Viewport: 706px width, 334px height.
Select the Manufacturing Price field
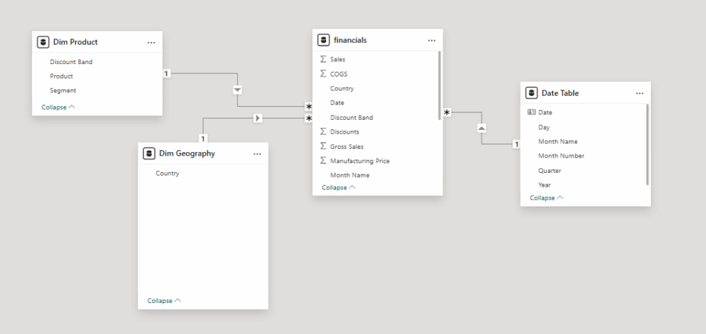(x=359, y=160)
